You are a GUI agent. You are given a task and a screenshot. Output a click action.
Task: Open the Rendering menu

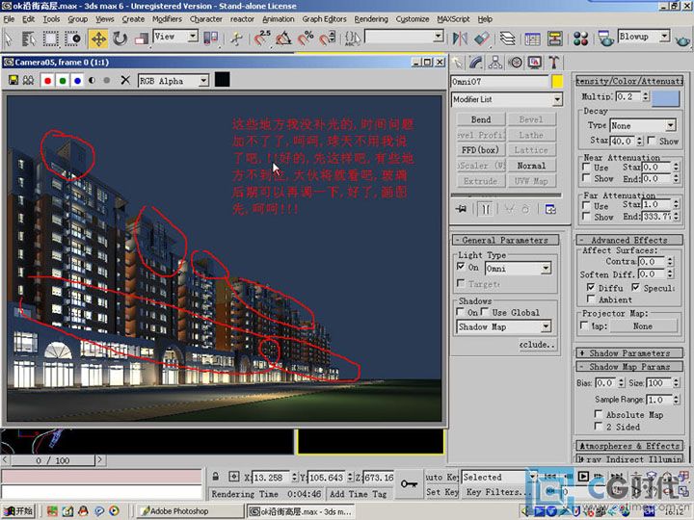(371, 19)
